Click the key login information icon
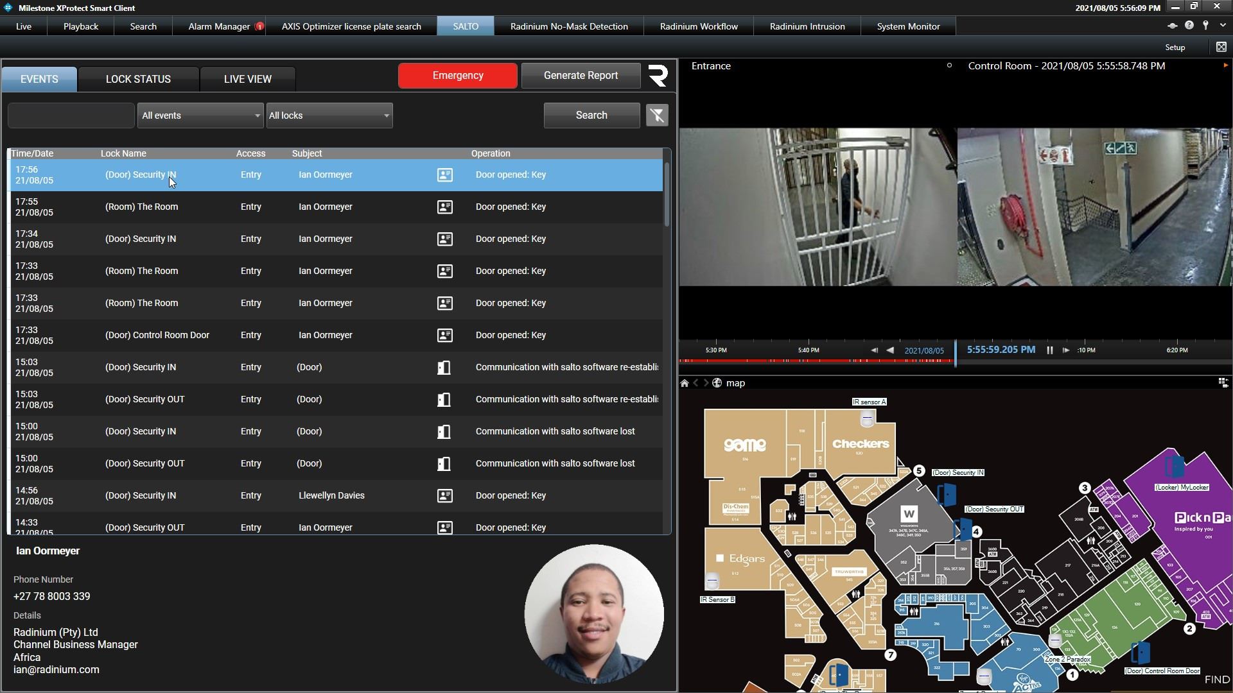 coord(1205,26)
